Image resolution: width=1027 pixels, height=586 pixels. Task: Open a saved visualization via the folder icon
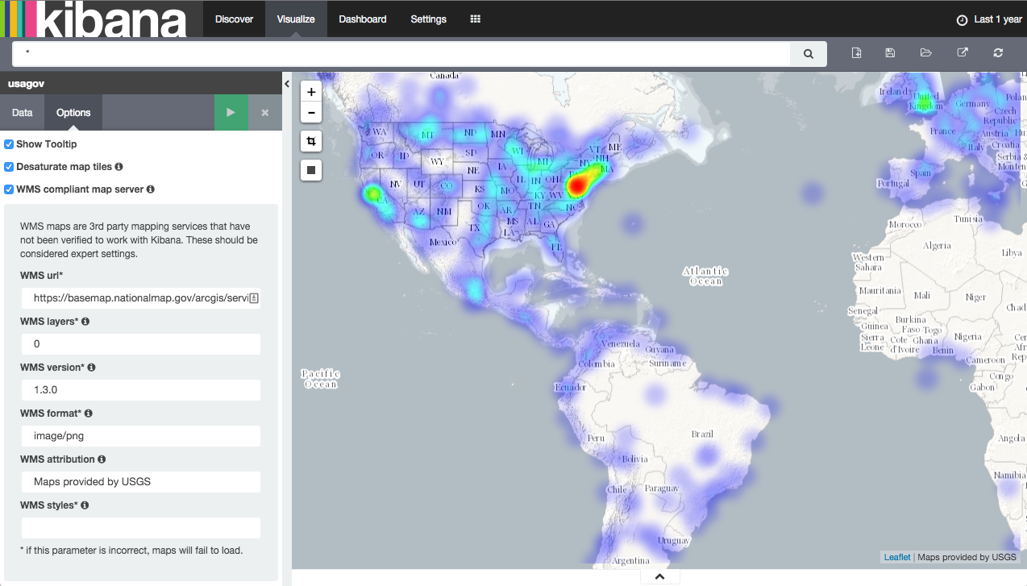(925, 52)
